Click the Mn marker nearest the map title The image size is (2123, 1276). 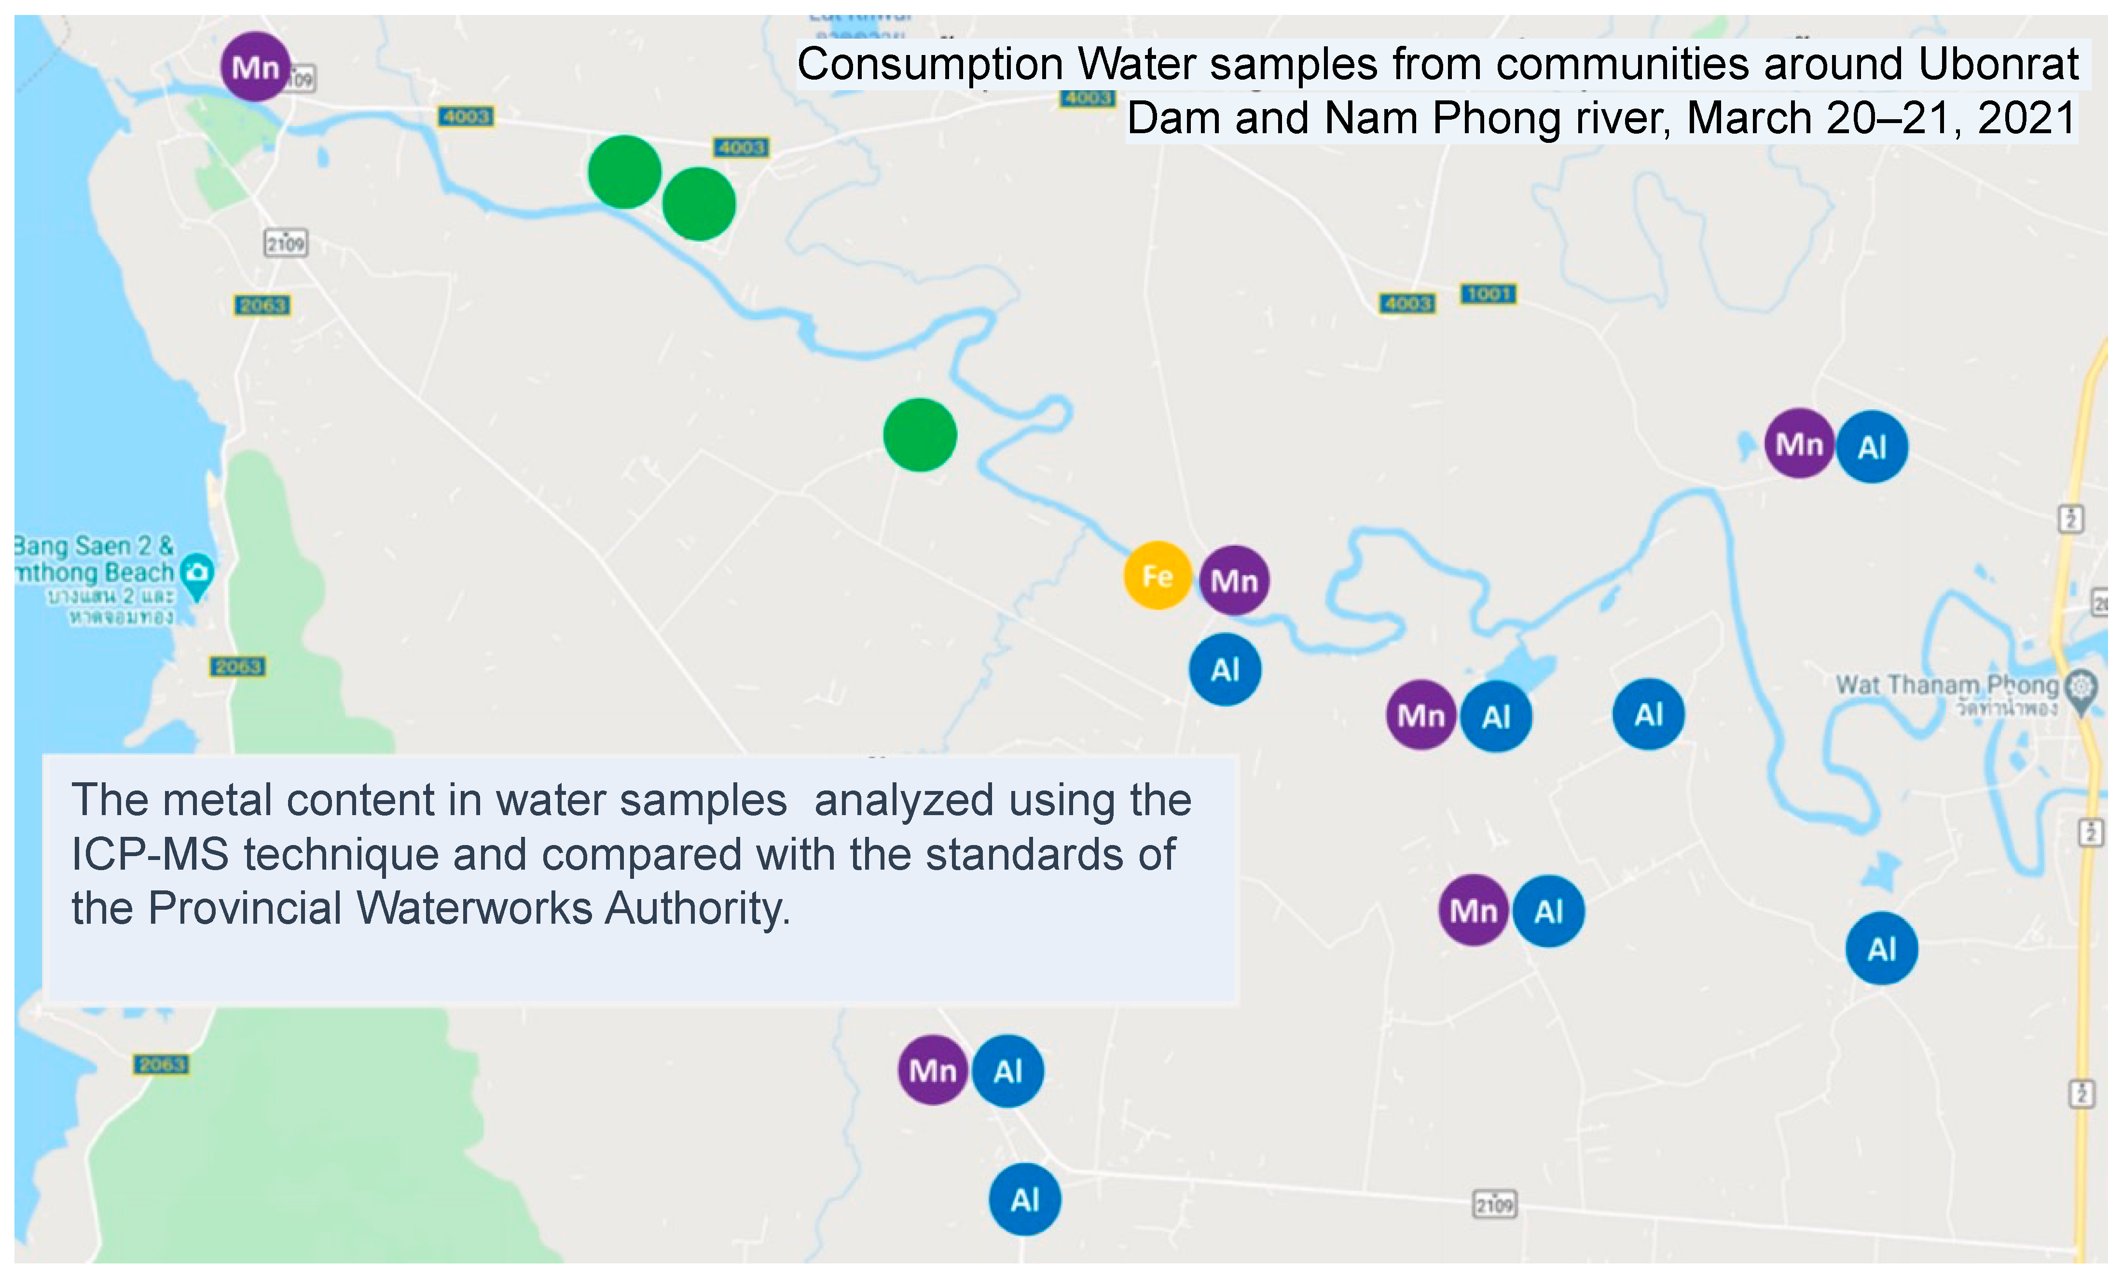pos(1799,444)
